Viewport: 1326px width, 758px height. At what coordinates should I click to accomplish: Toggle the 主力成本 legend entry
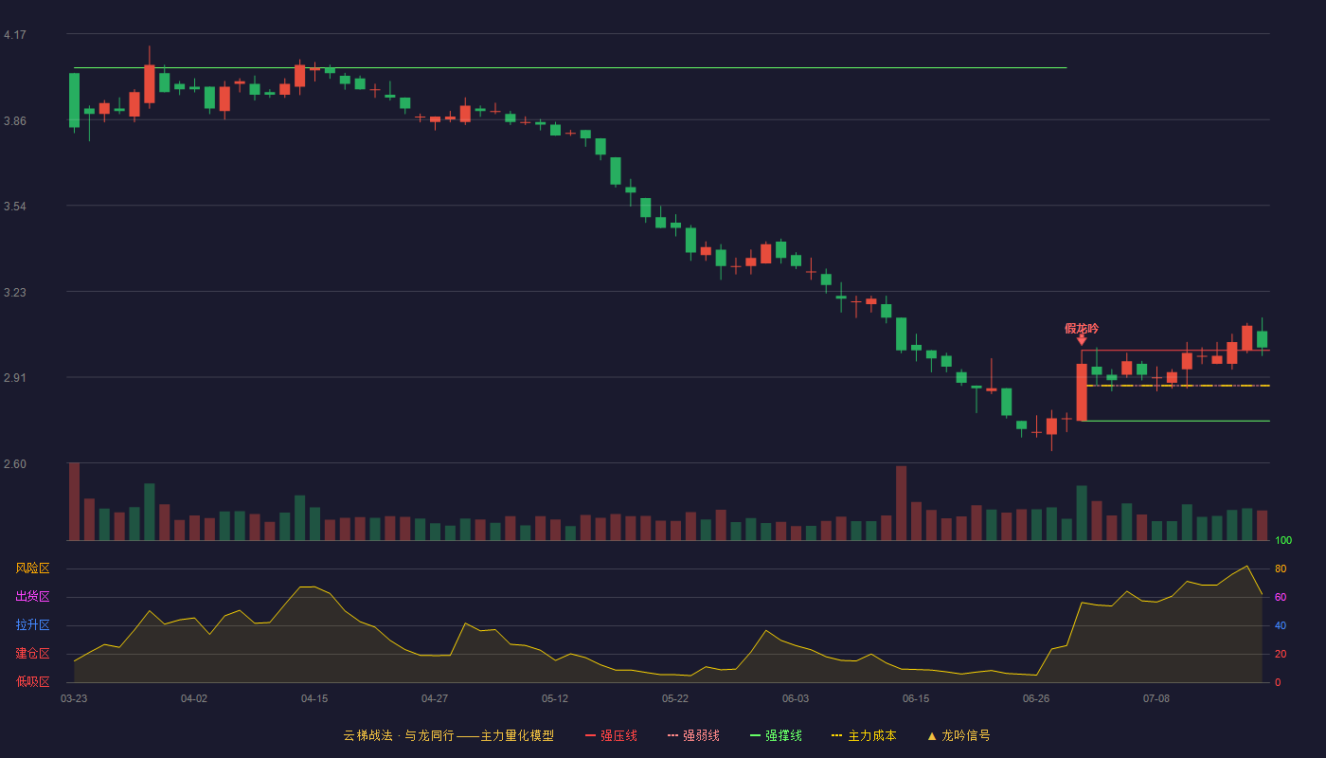864,735
